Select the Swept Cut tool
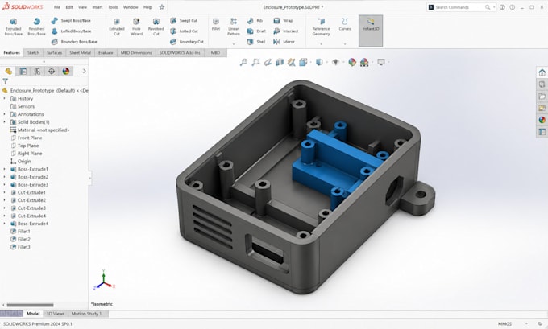 184,21
